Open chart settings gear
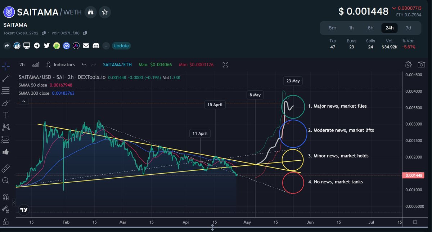This screenshot has height=232, width=432. point(408,65)
